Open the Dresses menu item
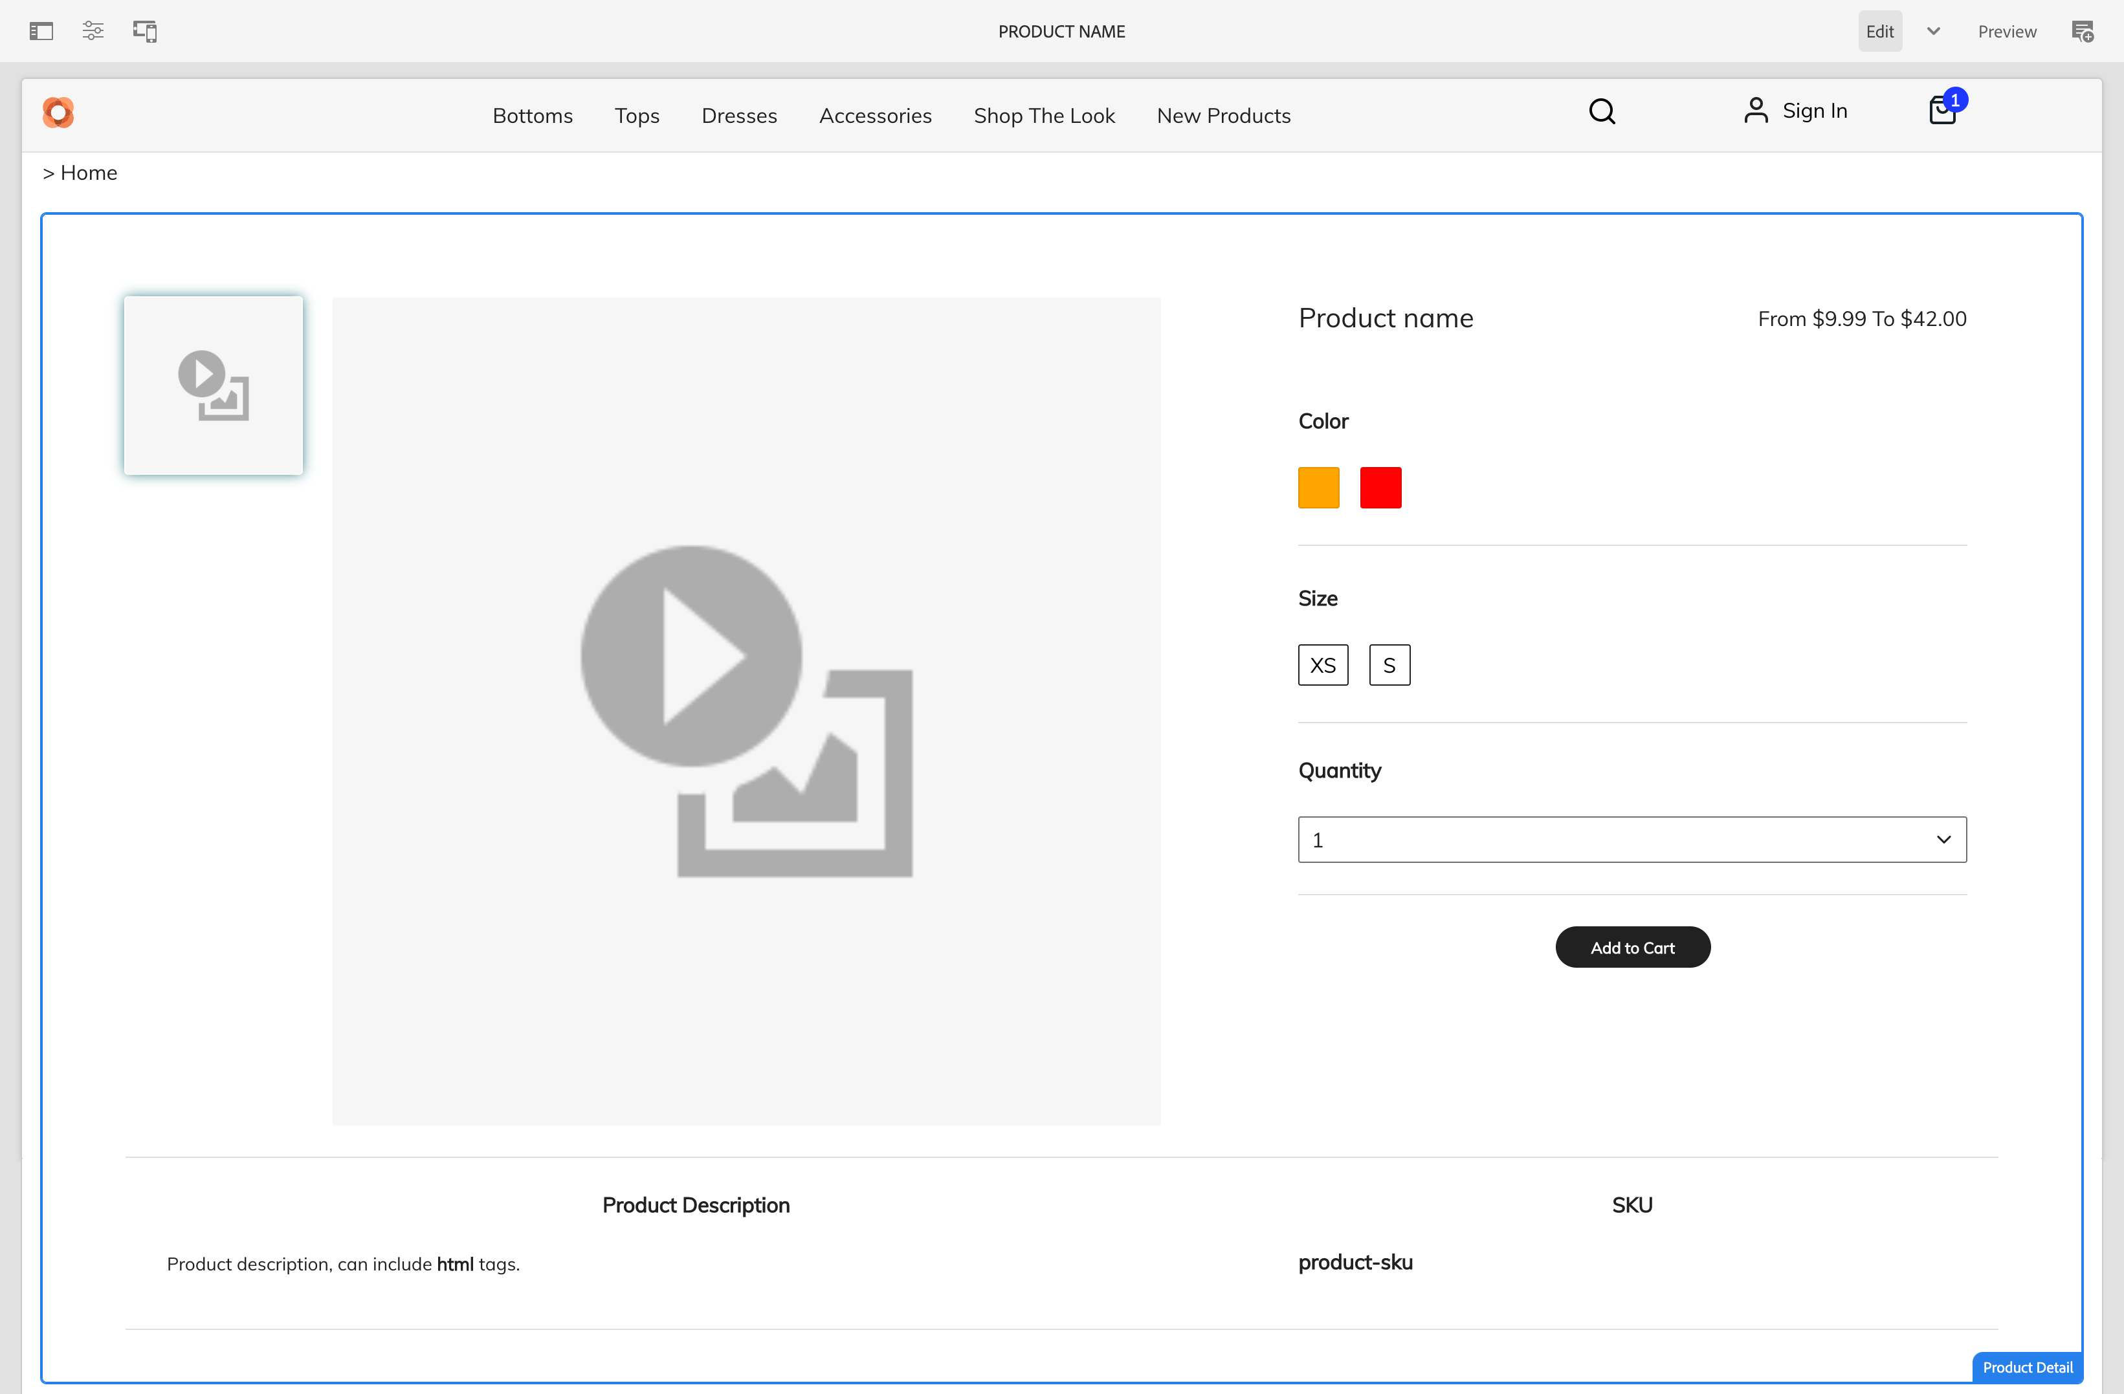 (x=739, y=116)
